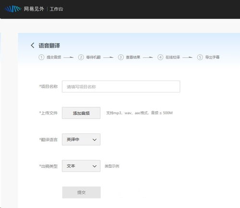
Task: Click the *翻译语言 label
Action: (x=49, y=139)
